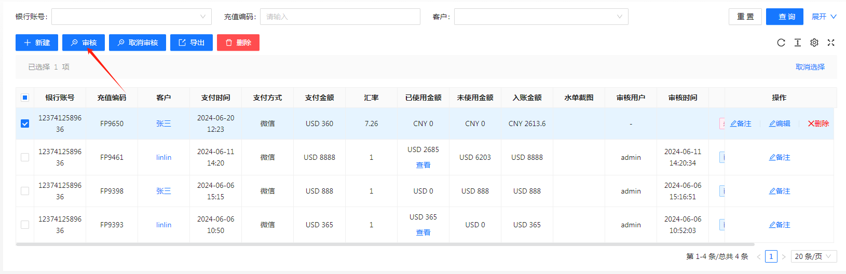Click page 1 in pagination
Screen dimensions: 846x274
click(x=771, y=256)
